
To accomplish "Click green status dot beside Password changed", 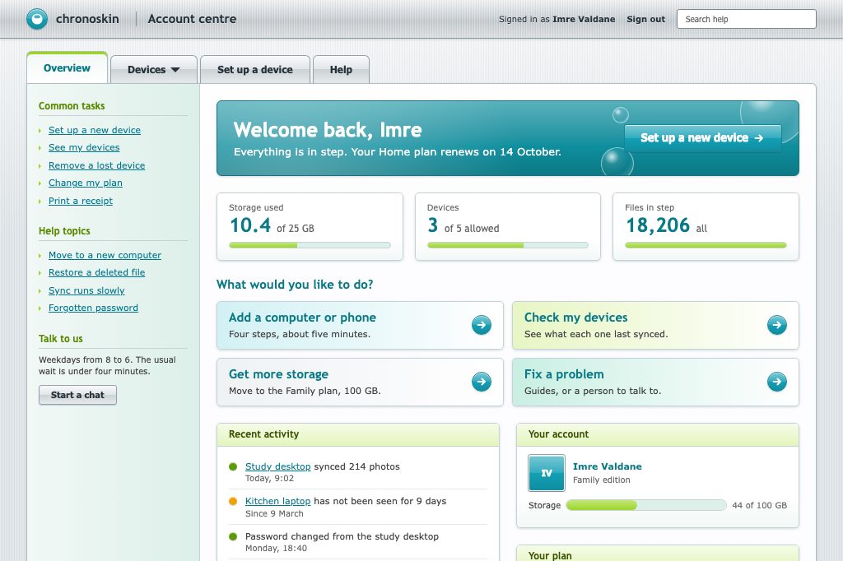I will click(x=233, y=536).
